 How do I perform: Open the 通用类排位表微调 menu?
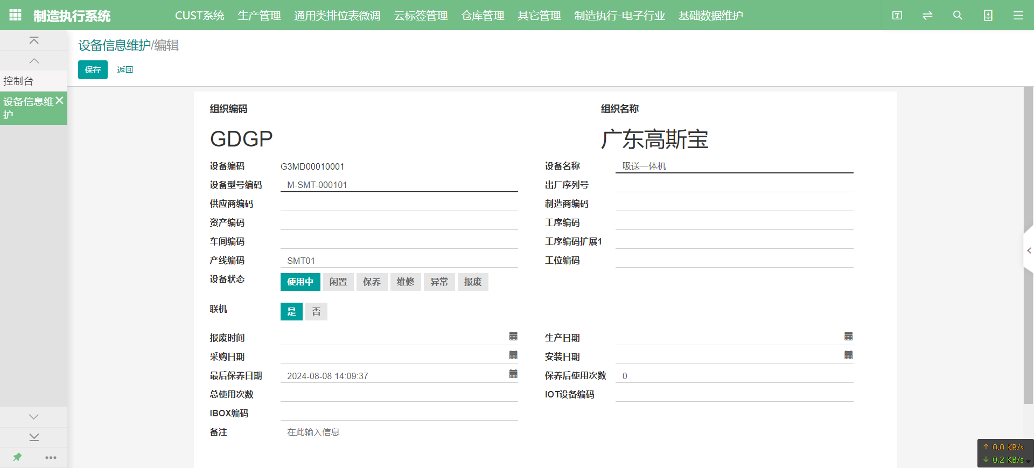pyautogui.click(x=337, y=16)
